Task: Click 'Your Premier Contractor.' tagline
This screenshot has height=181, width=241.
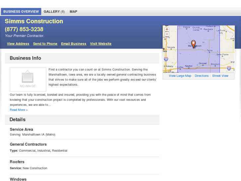Action: click(x=25, y=36)
